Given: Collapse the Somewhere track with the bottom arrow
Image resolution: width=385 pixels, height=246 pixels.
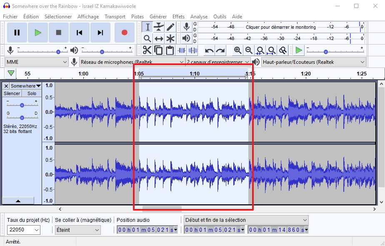Looking at the screenshot, I should pyautogui.click(x=19, y=201).
